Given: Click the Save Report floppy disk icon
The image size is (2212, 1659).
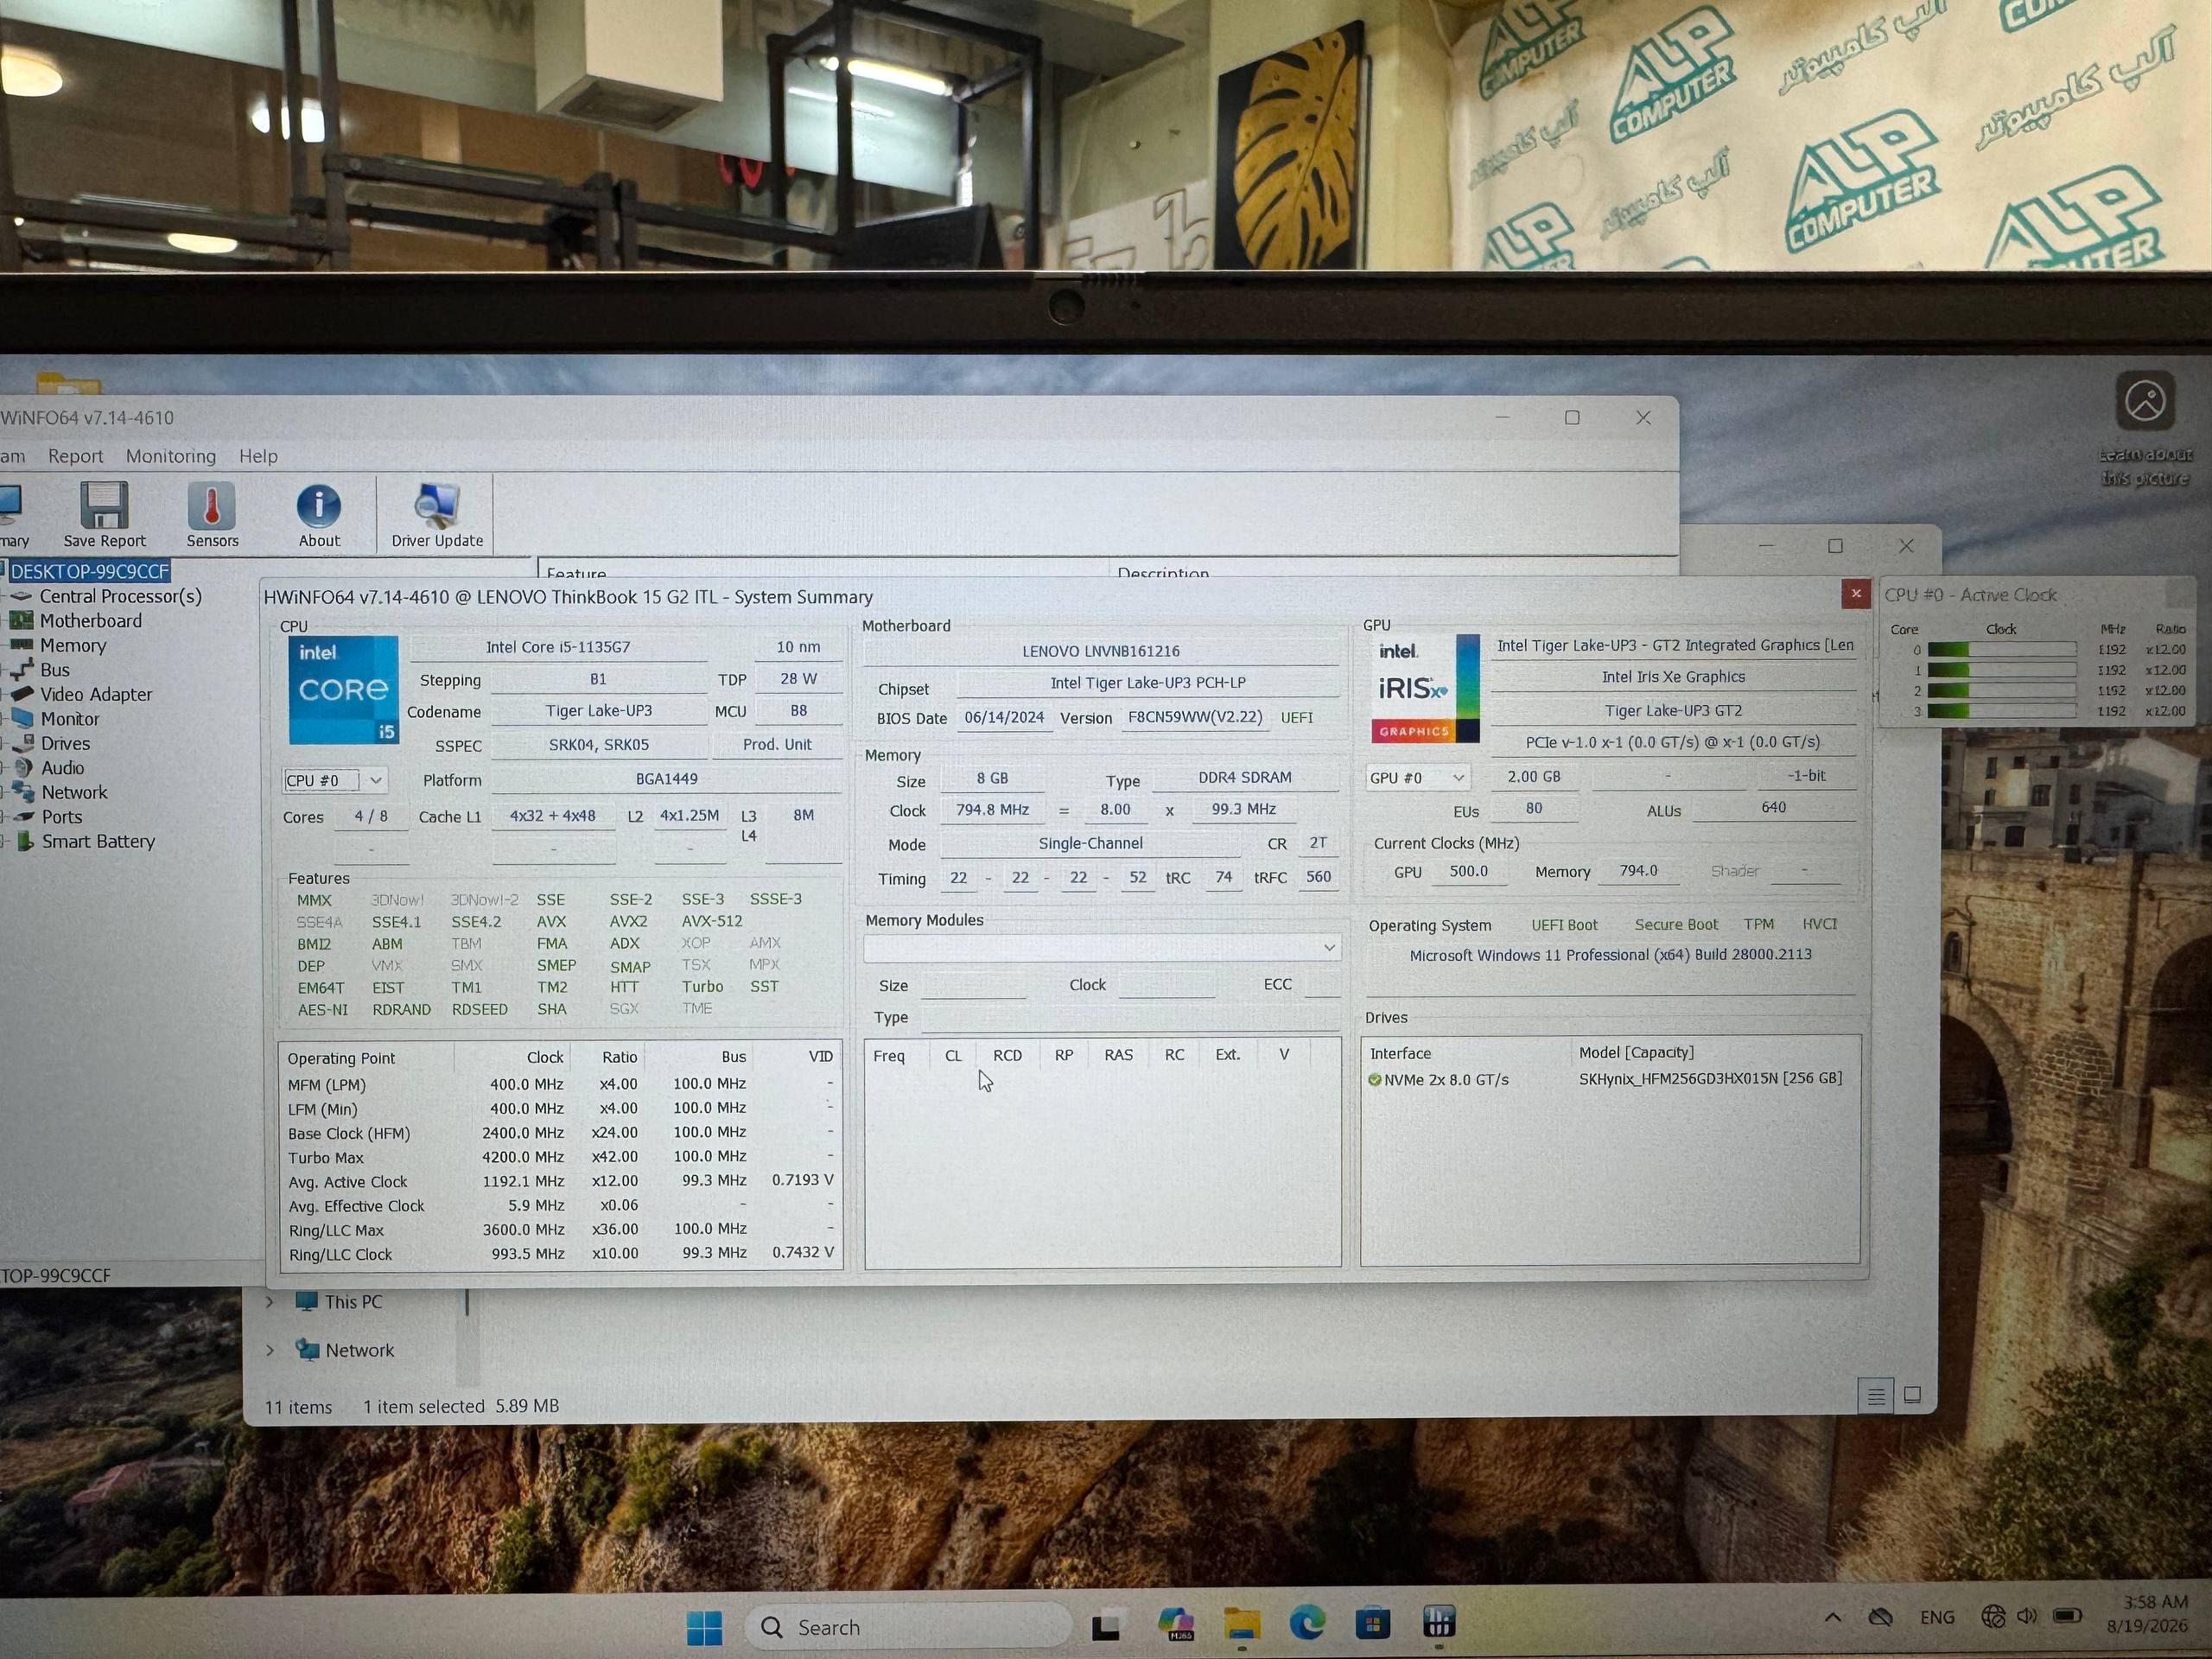Looking at the screenshot, I should pyautogui.click(x=104, y=505).
